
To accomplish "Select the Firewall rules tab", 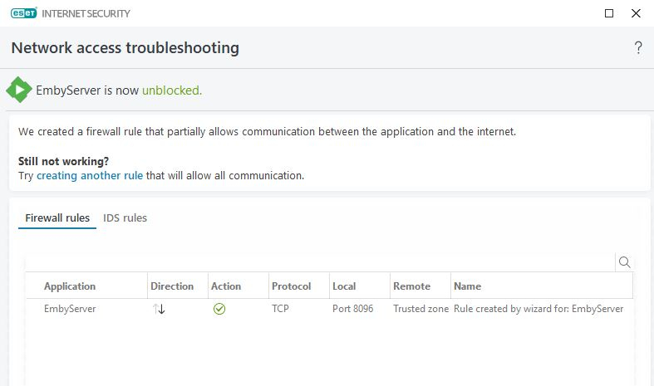I will [x=57, y=218].
